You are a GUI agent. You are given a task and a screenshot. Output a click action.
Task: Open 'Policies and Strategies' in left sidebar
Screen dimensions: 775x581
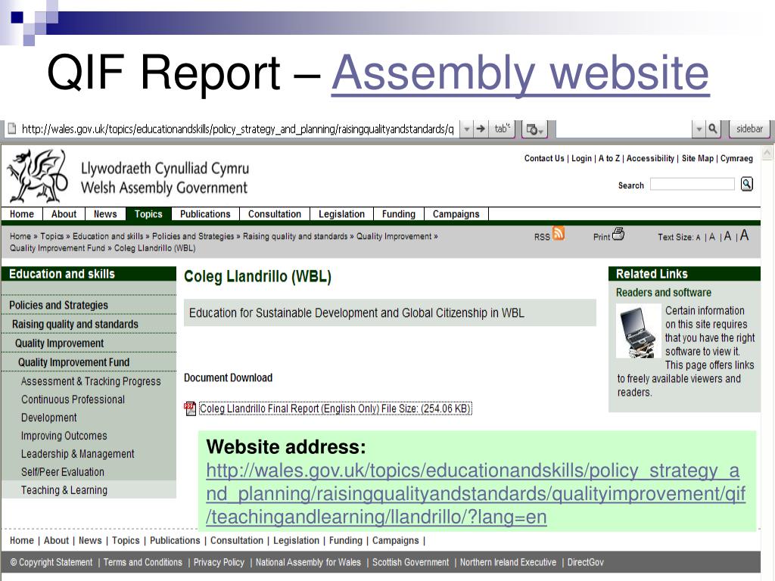(58, 306)
